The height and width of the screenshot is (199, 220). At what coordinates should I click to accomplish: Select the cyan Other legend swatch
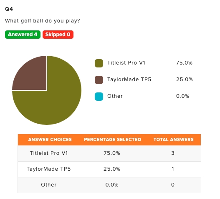(x=99, y=97)
